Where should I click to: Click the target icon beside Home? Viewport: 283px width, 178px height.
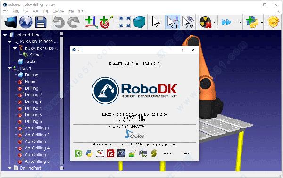pos(20,82)
